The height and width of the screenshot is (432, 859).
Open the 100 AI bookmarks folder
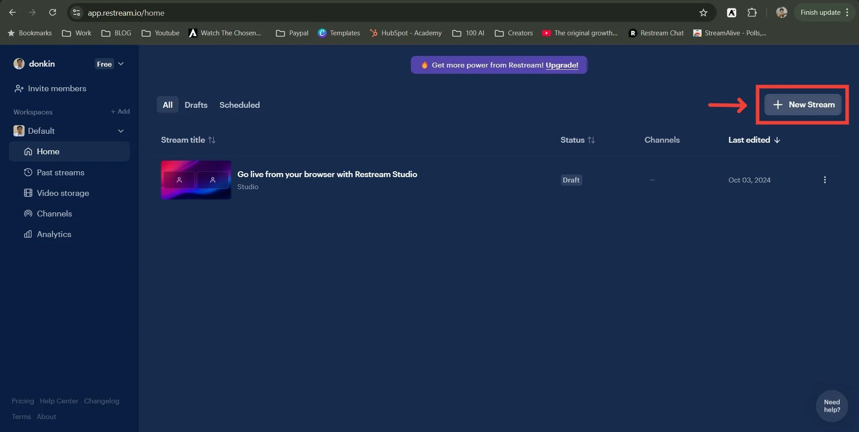(x=469, y=33)
